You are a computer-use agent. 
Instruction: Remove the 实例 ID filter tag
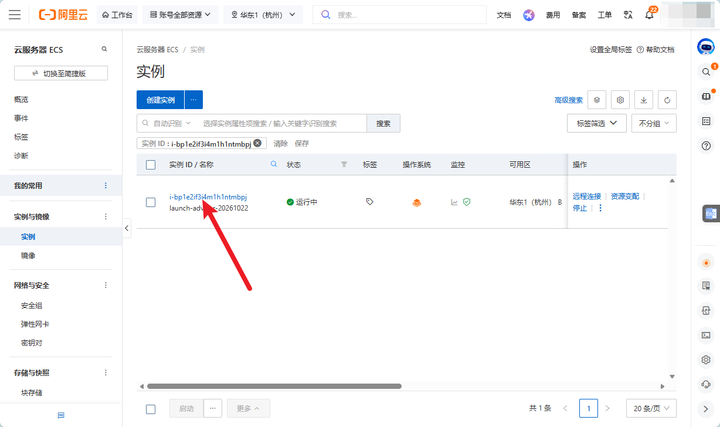coord(257,143)
